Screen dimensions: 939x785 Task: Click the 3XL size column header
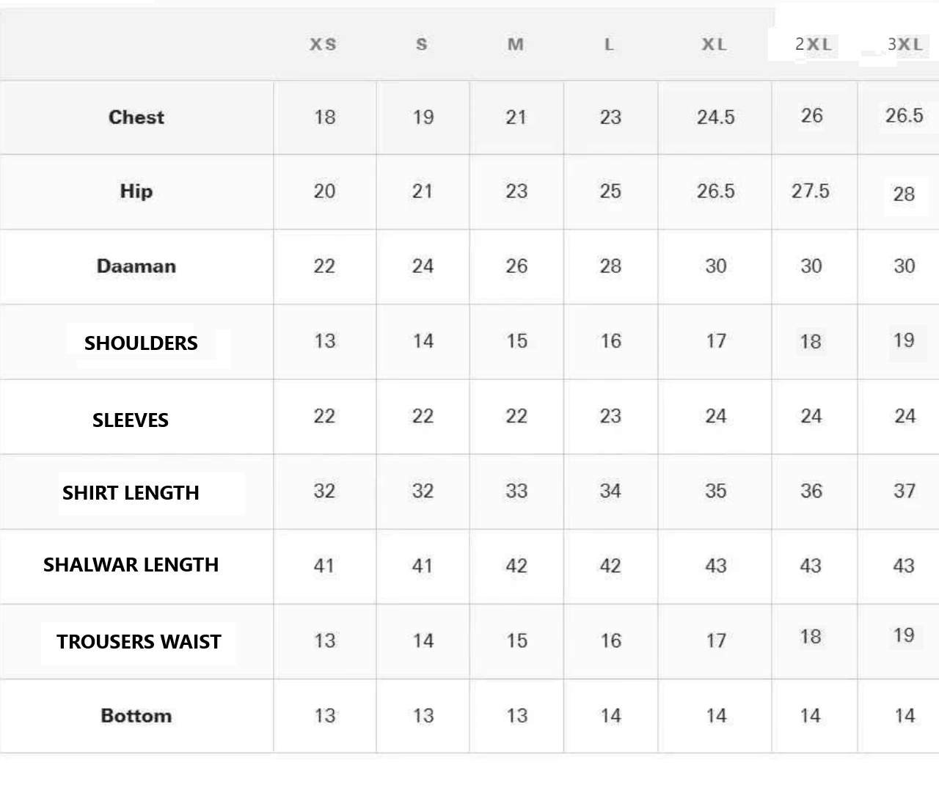tap(905, 44)
